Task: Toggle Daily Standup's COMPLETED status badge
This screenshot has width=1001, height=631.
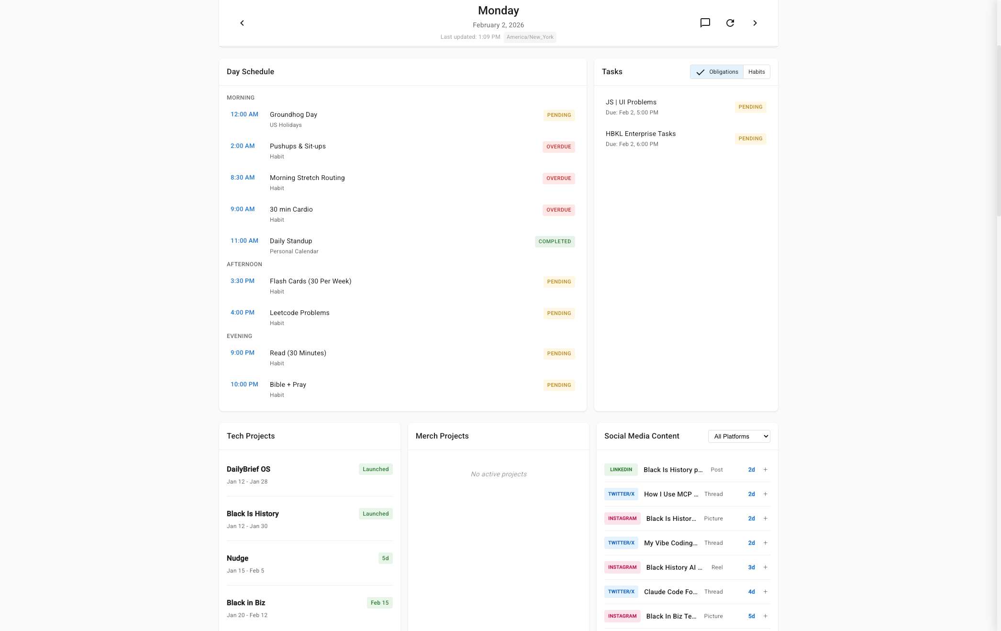Action: [x=555, y=241]
